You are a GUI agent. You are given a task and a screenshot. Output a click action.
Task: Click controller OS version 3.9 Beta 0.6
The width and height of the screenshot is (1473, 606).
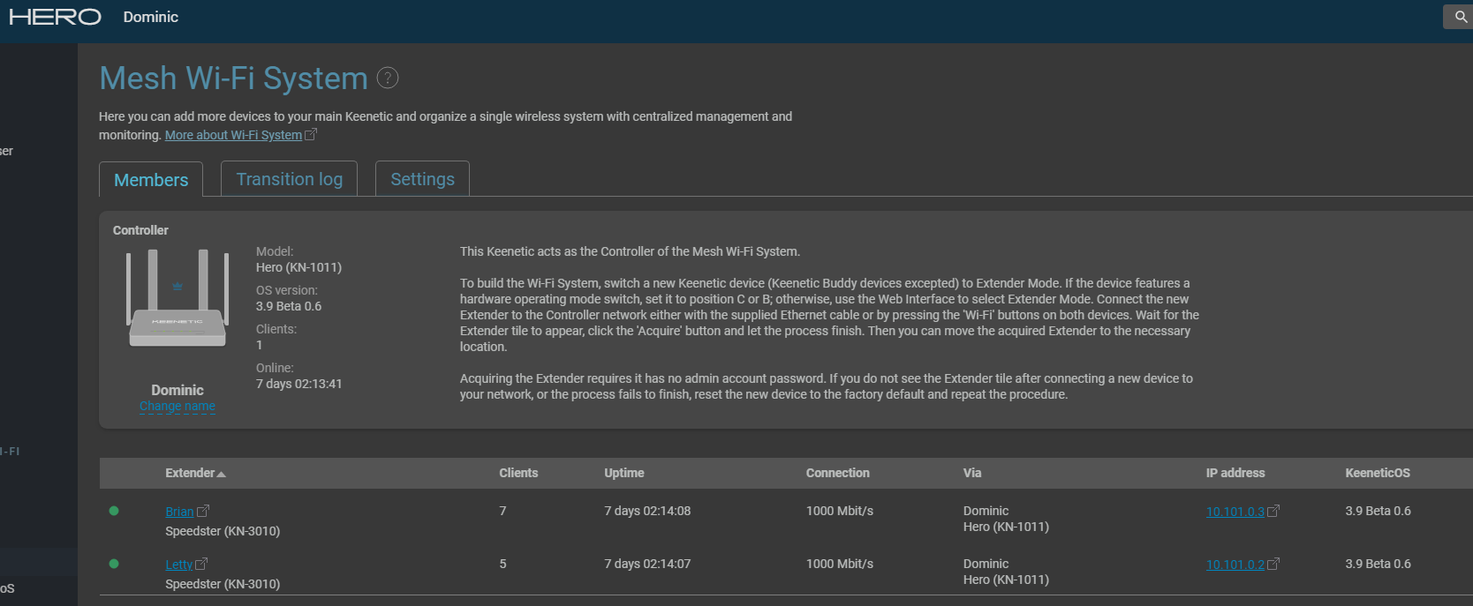pos(289,306)
